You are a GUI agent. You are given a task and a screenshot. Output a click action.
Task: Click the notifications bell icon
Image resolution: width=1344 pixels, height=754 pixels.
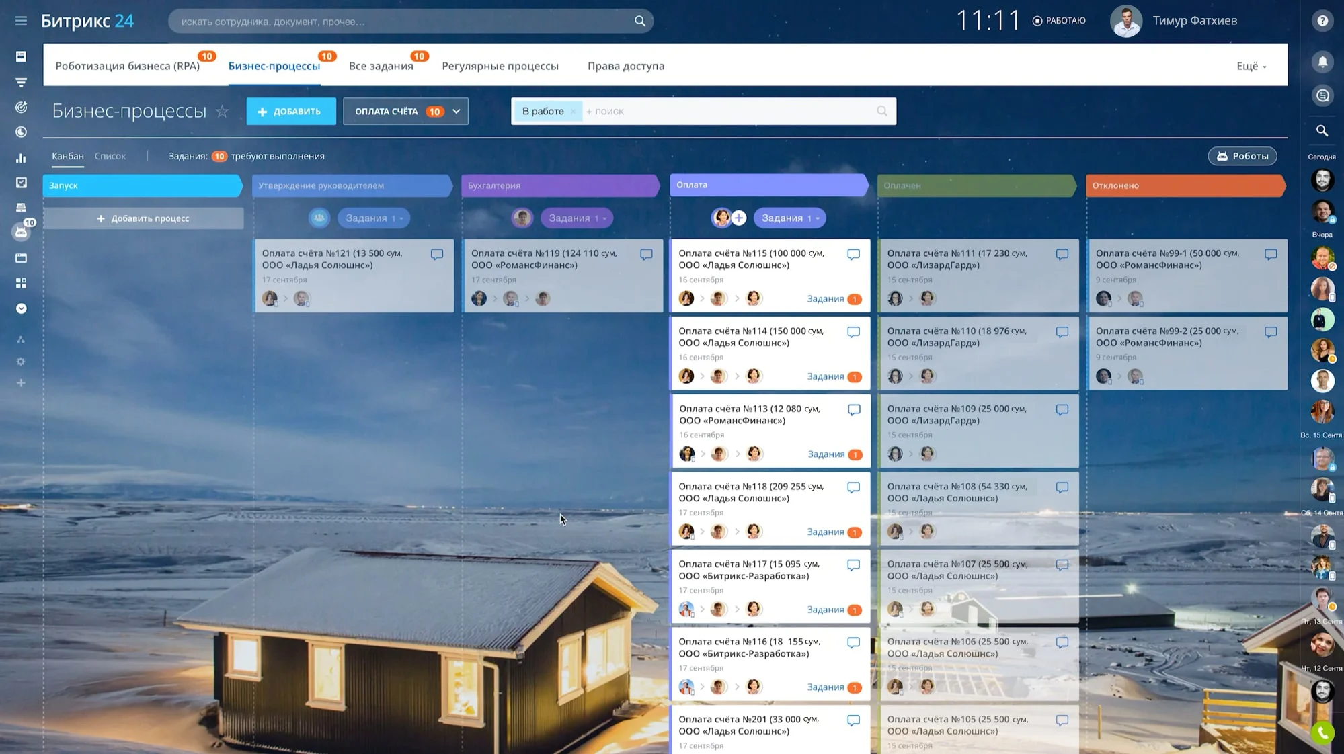pyautogui.click(x=1322, y=62)
